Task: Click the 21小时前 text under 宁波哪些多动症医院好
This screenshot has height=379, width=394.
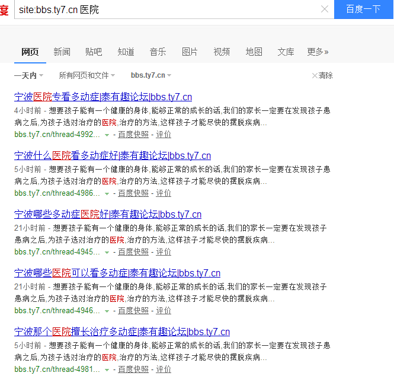Action: 30,228
